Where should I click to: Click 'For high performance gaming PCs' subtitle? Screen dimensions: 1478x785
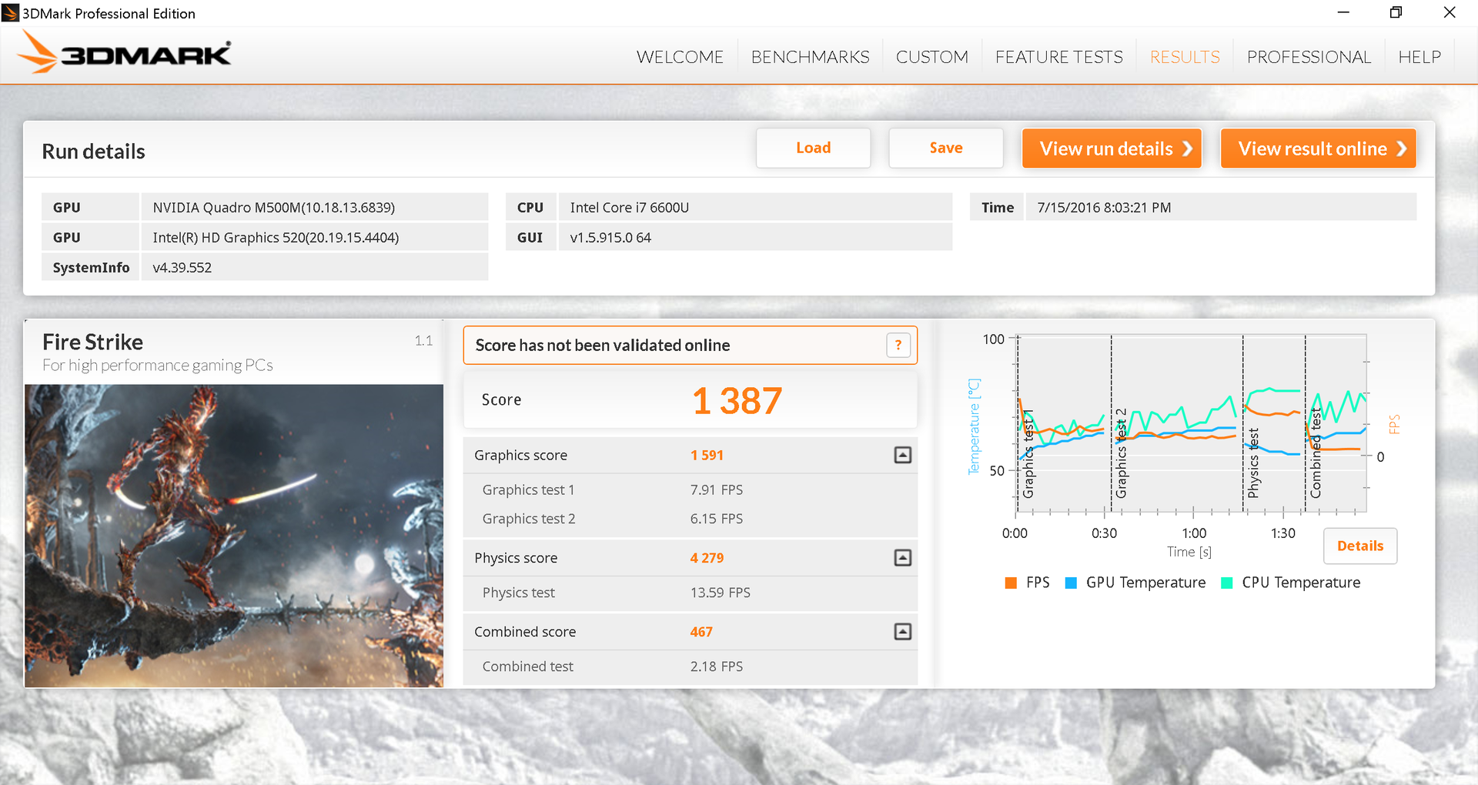pos(158,366)
